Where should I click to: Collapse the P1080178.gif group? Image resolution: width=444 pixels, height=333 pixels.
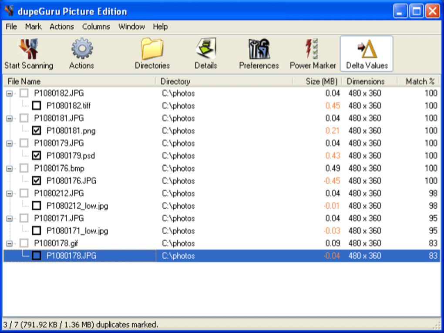(x=10, y=243)
